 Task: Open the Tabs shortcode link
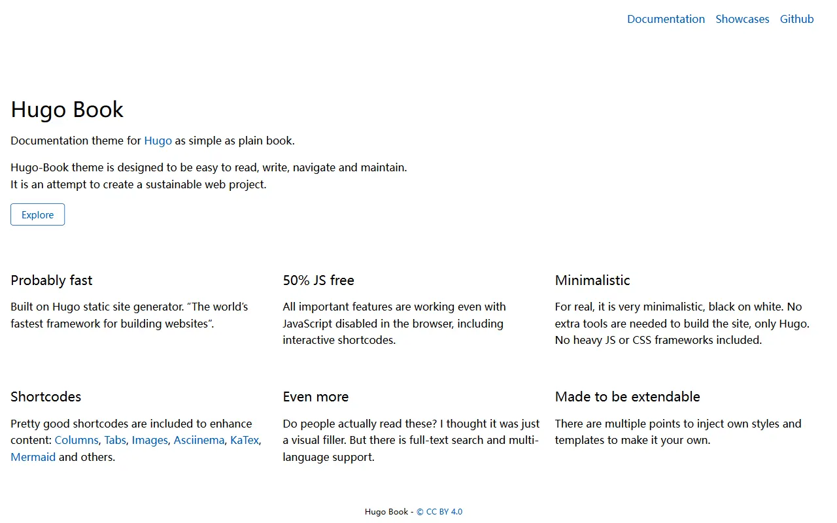(115, 440)
